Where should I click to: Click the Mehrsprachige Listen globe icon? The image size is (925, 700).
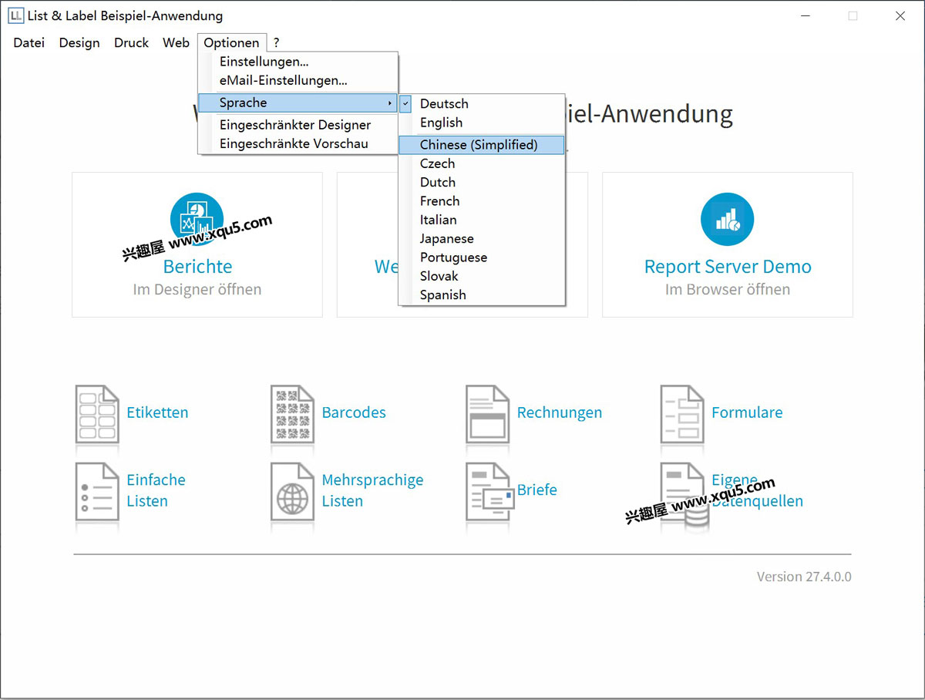[292, 490]
